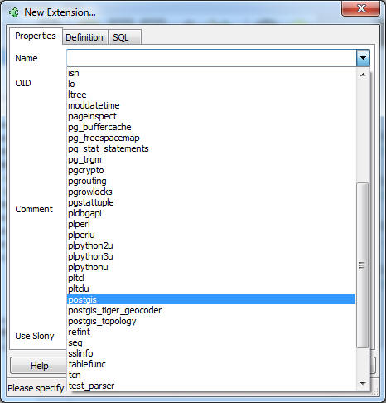Choose the 'ltree' extension
This screenshot has height=403, width=386.
pyautogui.click(x=211, y=95)
